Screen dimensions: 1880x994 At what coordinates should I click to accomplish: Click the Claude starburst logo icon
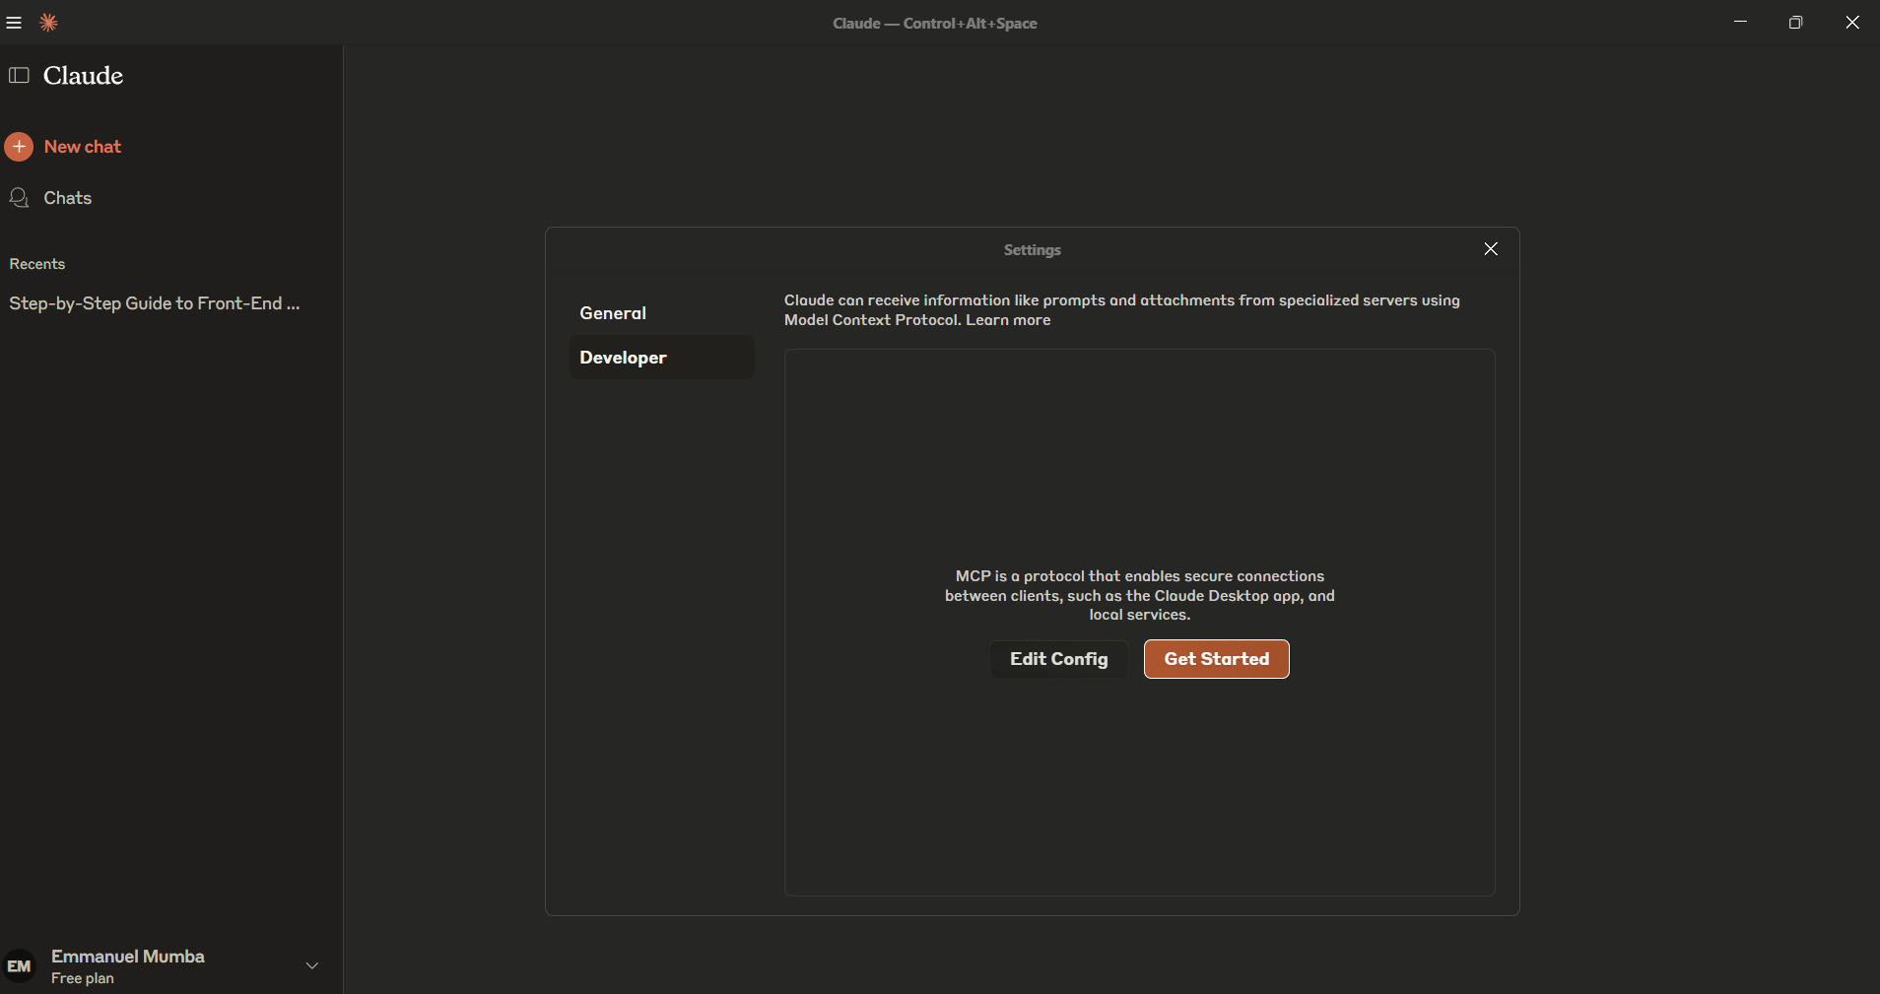48,23
